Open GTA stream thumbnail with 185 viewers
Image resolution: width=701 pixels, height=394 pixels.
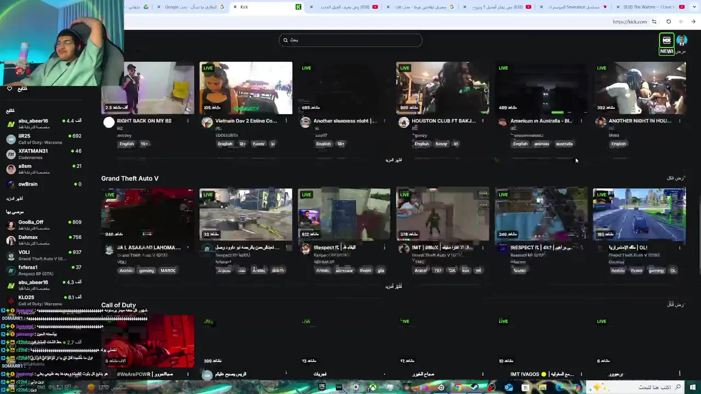click(640, 215)
